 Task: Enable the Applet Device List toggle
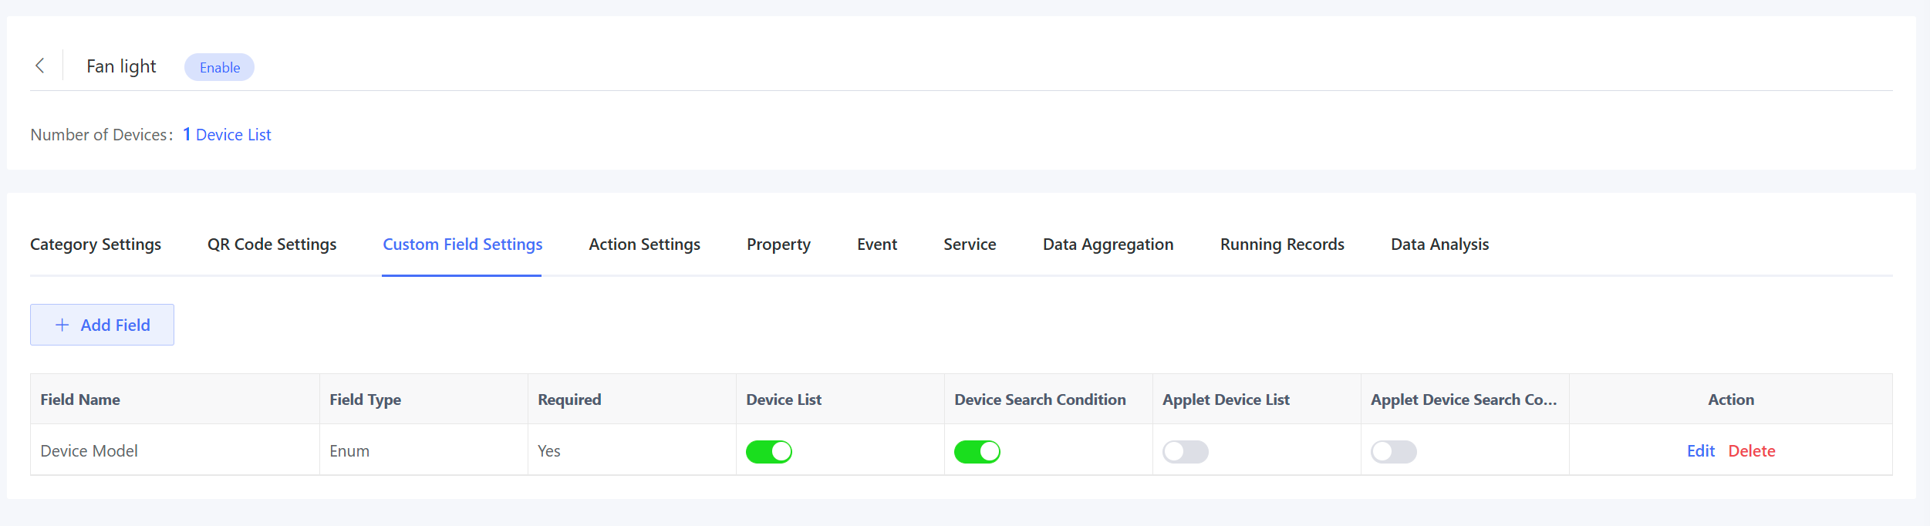click(x=1186, y=451)
